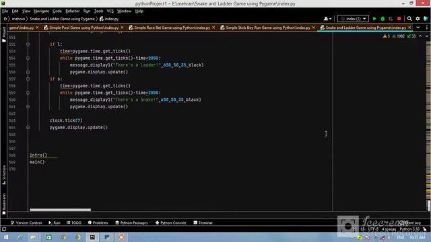This screenshot has width=431, height=242.
Task: Open the Refactor menu
Action: tap(72, 11)
